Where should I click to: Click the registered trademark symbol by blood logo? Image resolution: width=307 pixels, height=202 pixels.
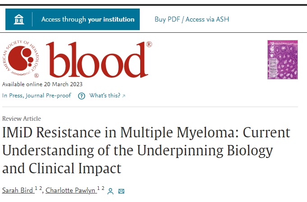[149, 44]
